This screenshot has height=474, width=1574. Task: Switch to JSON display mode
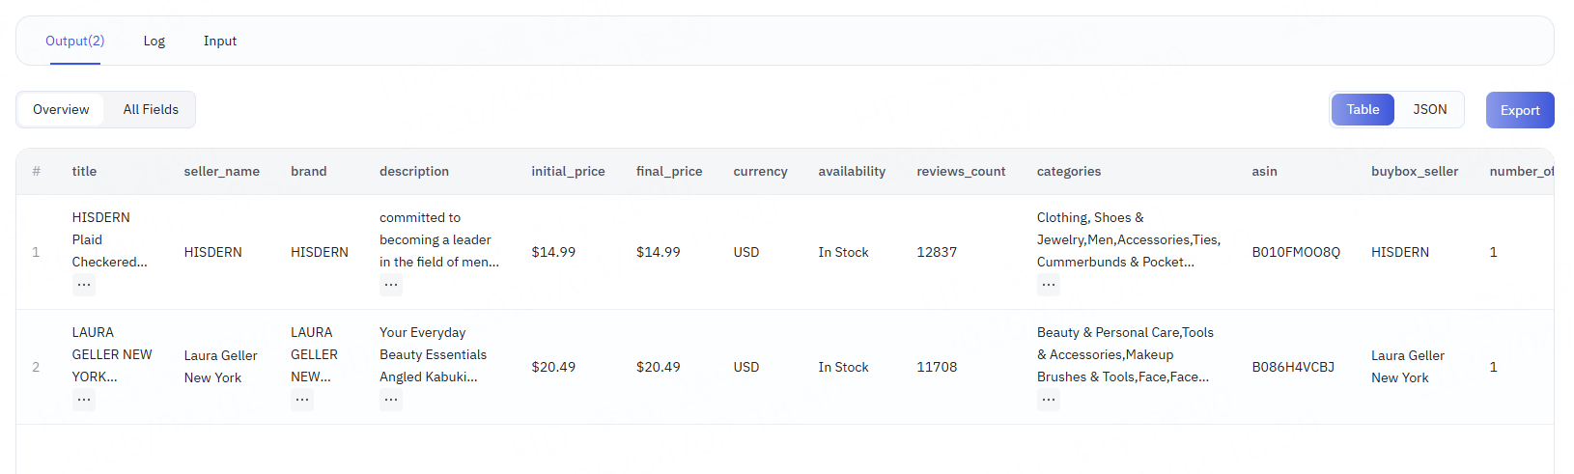tap(1430, 109)
